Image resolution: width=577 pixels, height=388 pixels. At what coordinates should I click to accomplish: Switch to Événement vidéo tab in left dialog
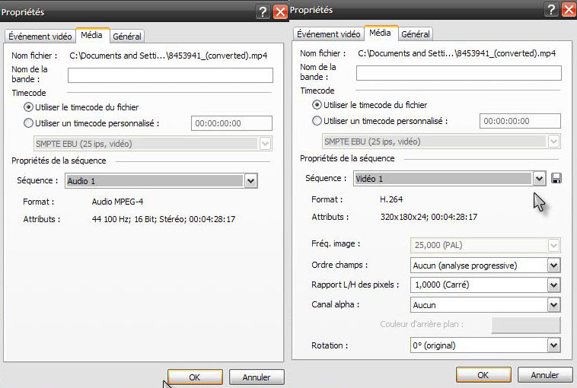coord(40,37)
